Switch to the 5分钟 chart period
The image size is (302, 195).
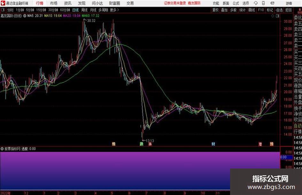point(30,10)
